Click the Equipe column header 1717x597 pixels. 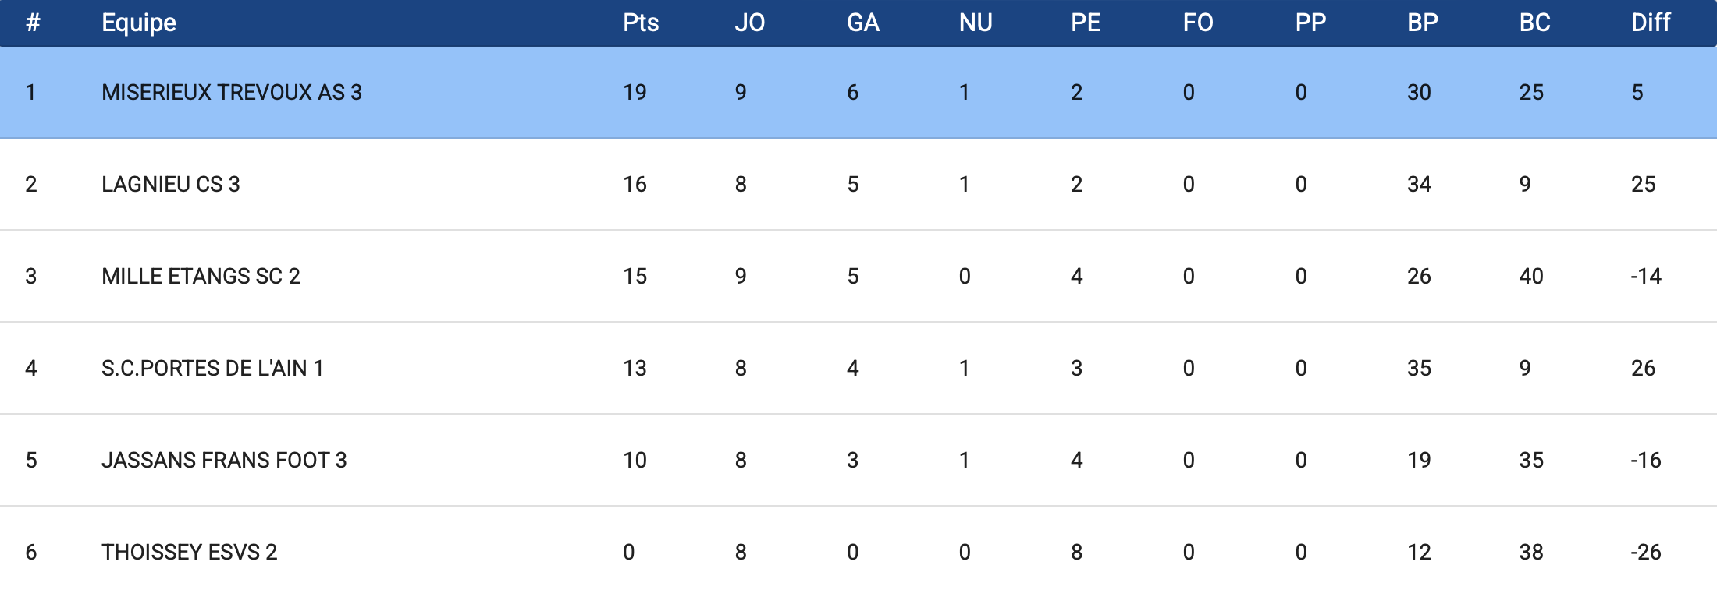139,23
